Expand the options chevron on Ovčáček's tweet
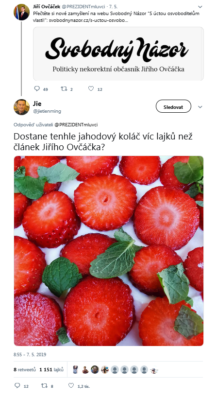This screenshot has height=398, width=216. (200, 7)
